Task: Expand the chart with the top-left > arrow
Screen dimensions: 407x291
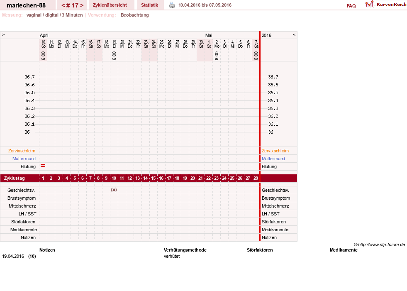Action: [x=3, y=34]
